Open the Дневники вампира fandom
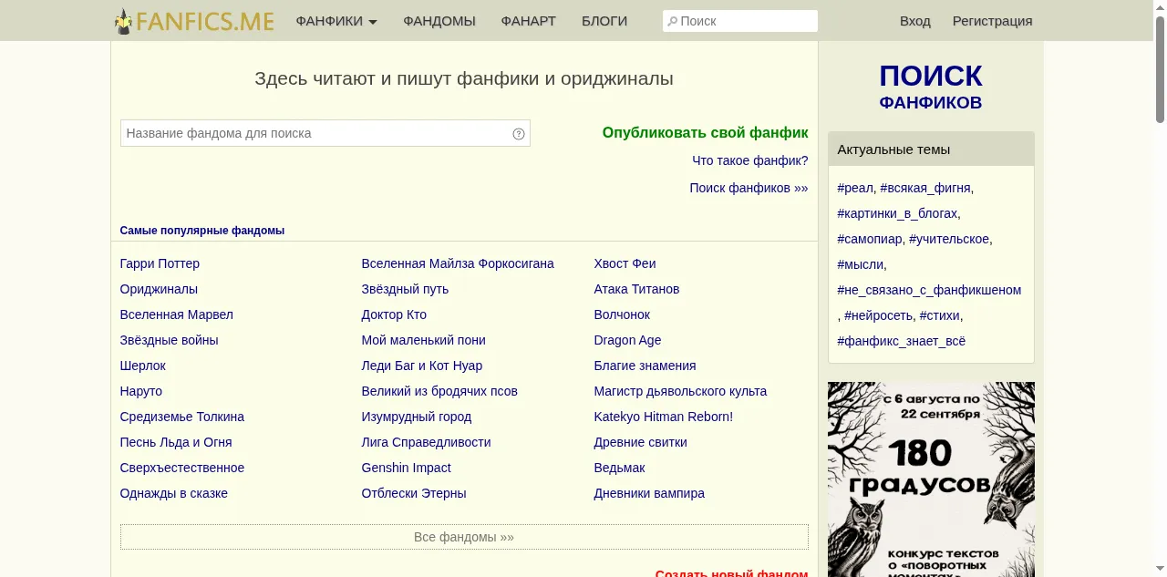The width and height of the screenshot is (1167, 577). coord(649,493)
